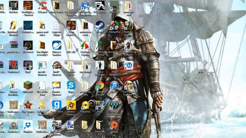Select the yellow star favorites shortcut
Viewport: 246px width, 138px height.
click(42, 105)
